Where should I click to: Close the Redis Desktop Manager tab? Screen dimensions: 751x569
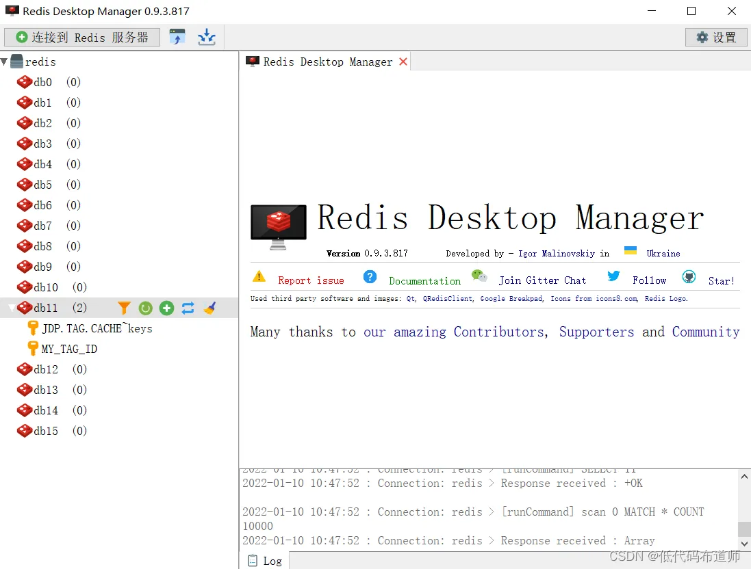pos(403,62)
